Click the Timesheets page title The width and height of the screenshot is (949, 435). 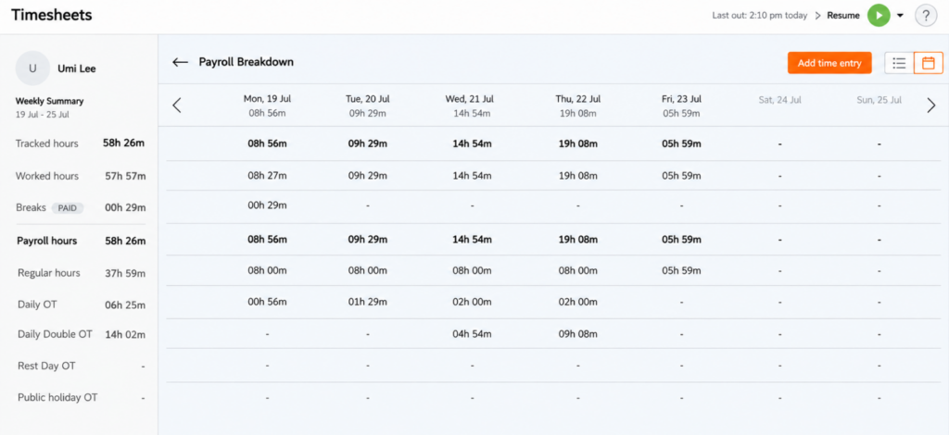pos(52,15)
